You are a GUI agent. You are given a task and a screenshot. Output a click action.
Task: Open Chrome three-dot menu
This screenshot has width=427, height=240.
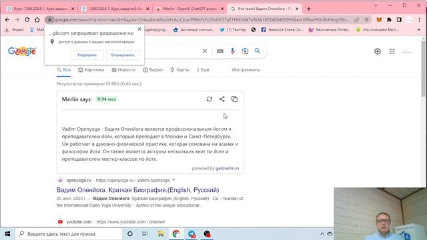(x=420, y=19)
